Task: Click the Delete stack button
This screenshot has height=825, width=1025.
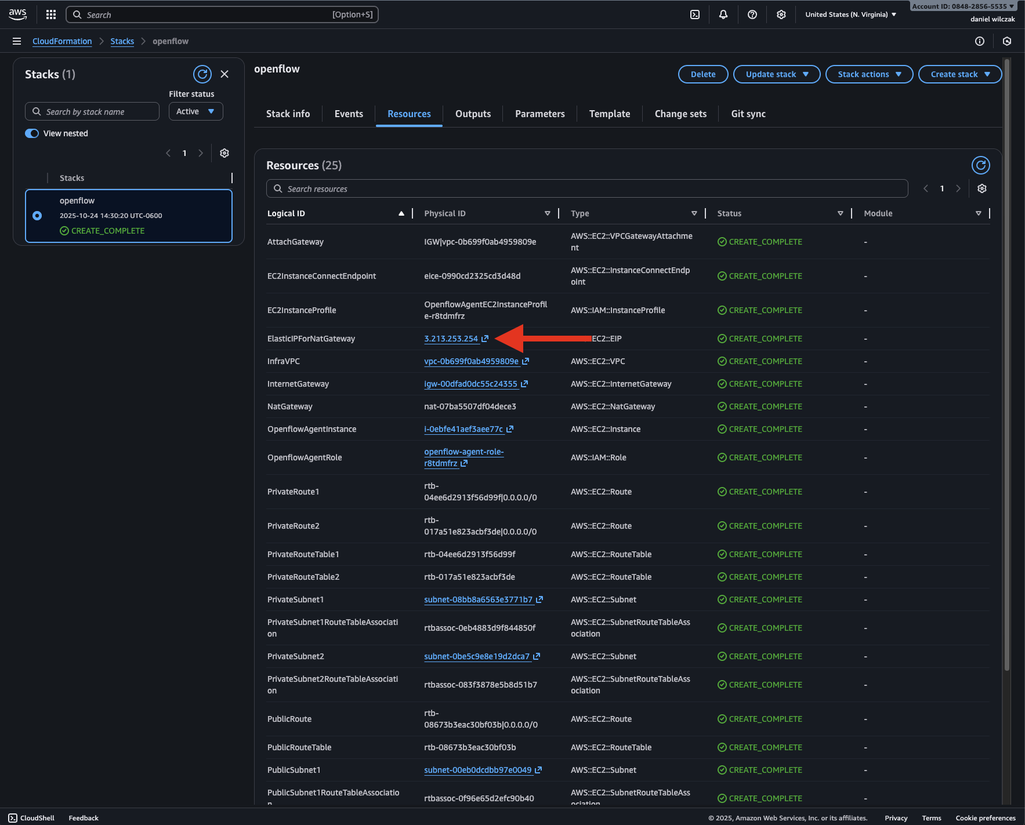Action: tap(702, 74)
